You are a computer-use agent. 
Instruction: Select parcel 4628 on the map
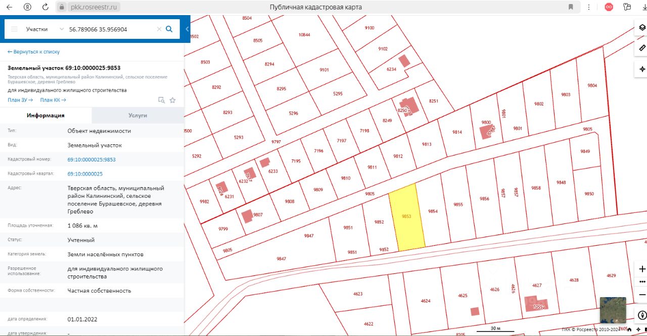coord(574,279)
